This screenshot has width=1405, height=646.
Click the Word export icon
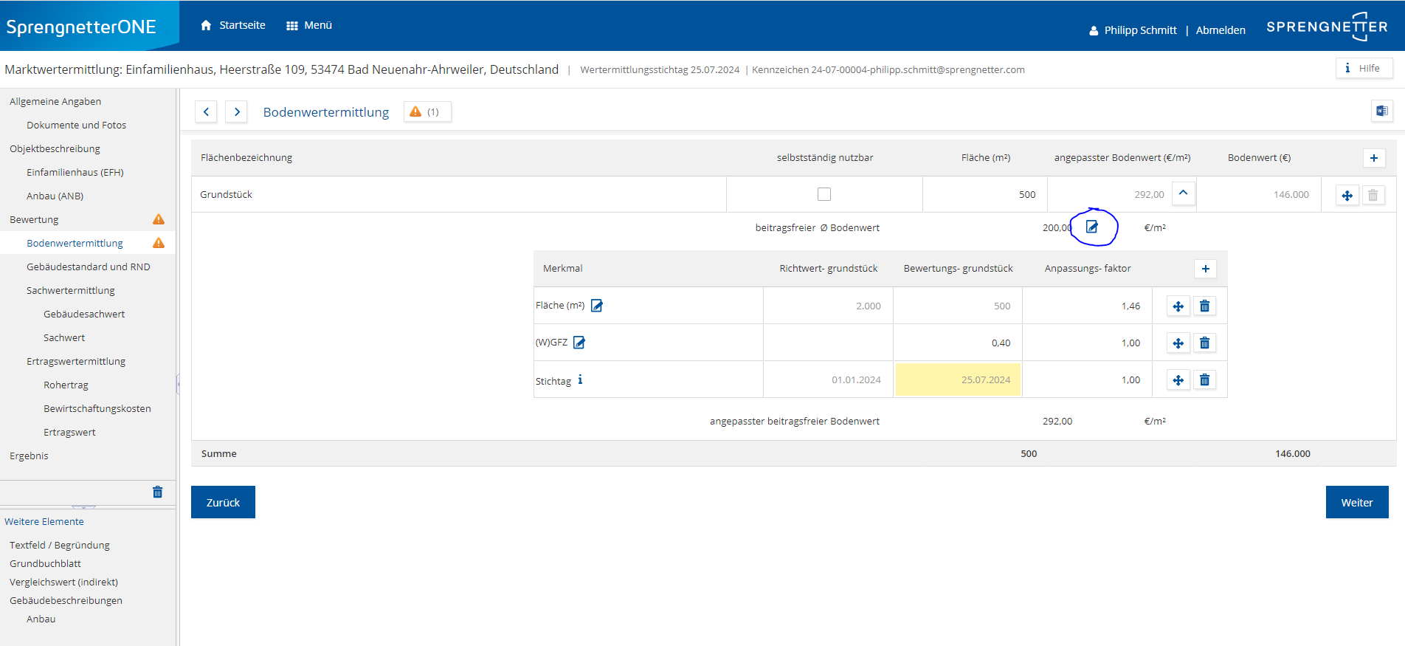point(1381,111)
